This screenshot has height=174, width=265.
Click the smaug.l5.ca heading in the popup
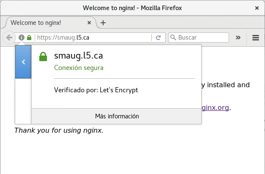(x=79, y=56)
